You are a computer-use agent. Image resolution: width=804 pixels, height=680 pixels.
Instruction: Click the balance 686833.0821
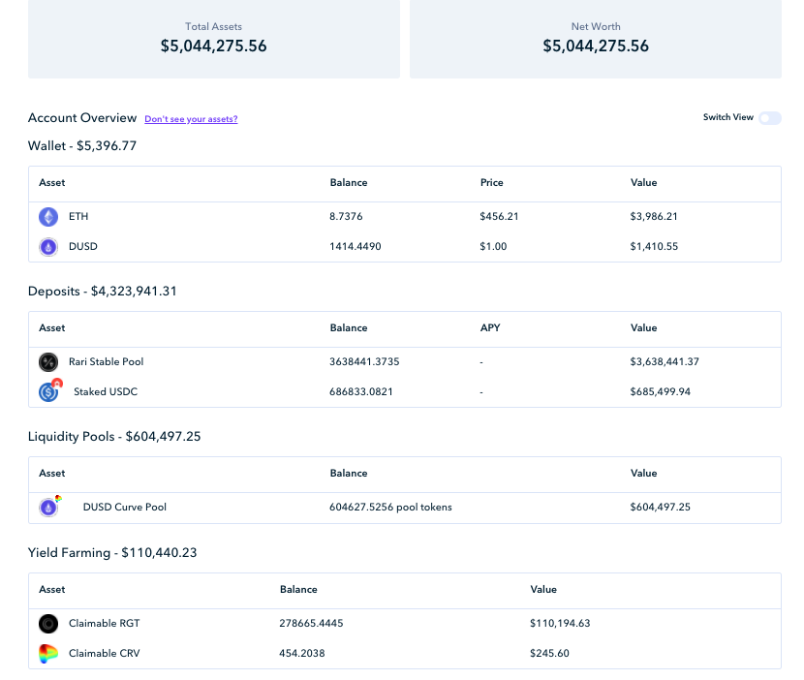[361, 391]
